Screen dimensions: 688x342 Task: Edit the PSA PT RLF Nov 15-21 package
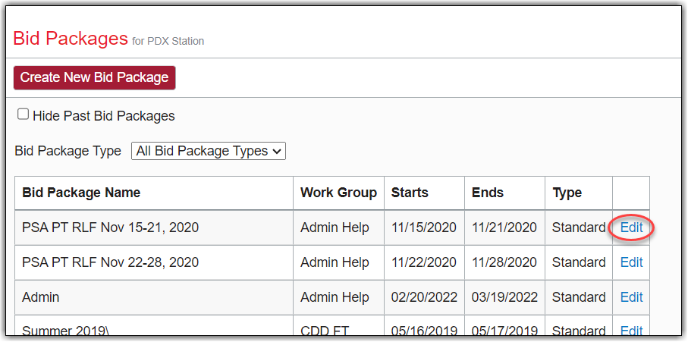click(x=631, y=227)
